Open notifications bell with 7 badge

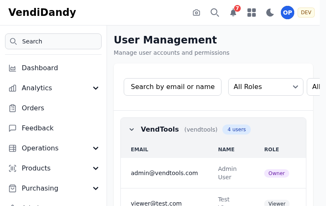click(234, 13)
